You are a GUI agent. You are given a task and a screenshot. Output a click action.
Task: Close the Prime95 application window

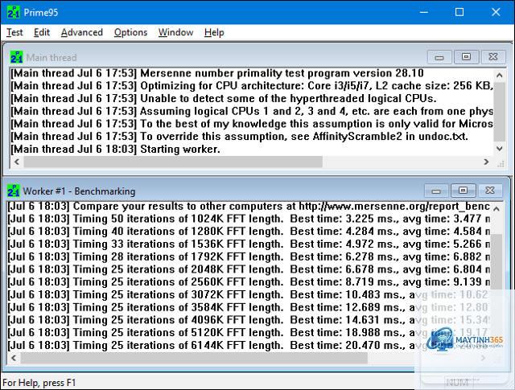(496, 13)
